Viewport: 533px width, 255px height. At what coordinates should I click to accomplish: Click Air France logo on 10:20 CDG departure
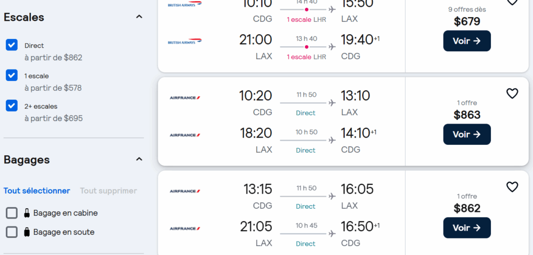[x=185, y=98]
